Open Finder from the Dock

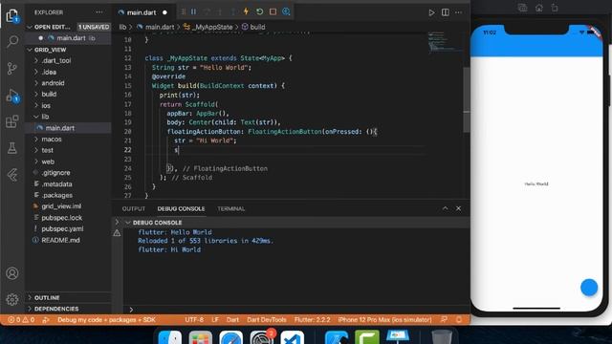170,337
